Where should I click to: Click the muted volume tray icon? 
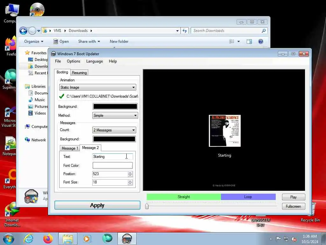pos(294,239)
